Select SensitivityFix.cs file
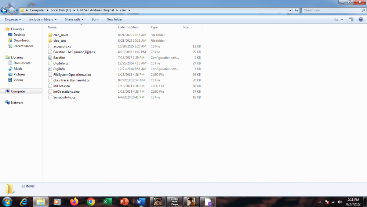Image resolution: width=367 pixels, height=207 pixels. click(x=64, y=97)
